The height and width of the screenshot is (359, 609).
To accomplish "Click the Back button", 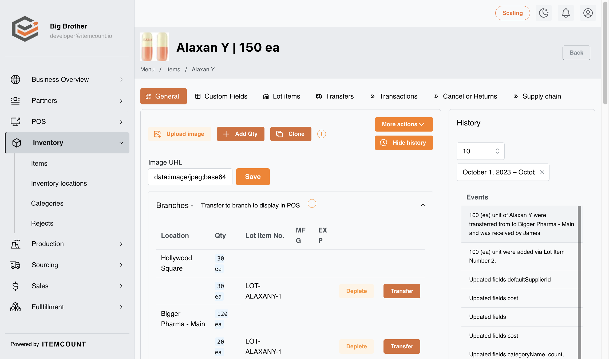I will tap(576, 53).
